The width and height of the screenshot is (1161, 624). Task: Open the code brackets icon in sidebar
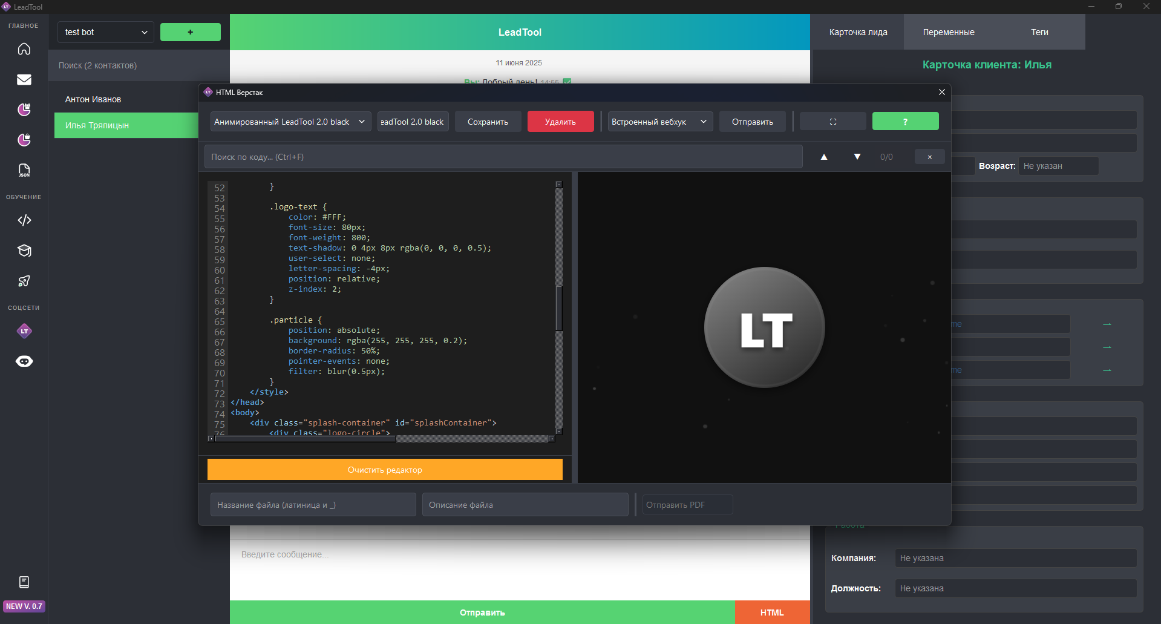[24, 220]
